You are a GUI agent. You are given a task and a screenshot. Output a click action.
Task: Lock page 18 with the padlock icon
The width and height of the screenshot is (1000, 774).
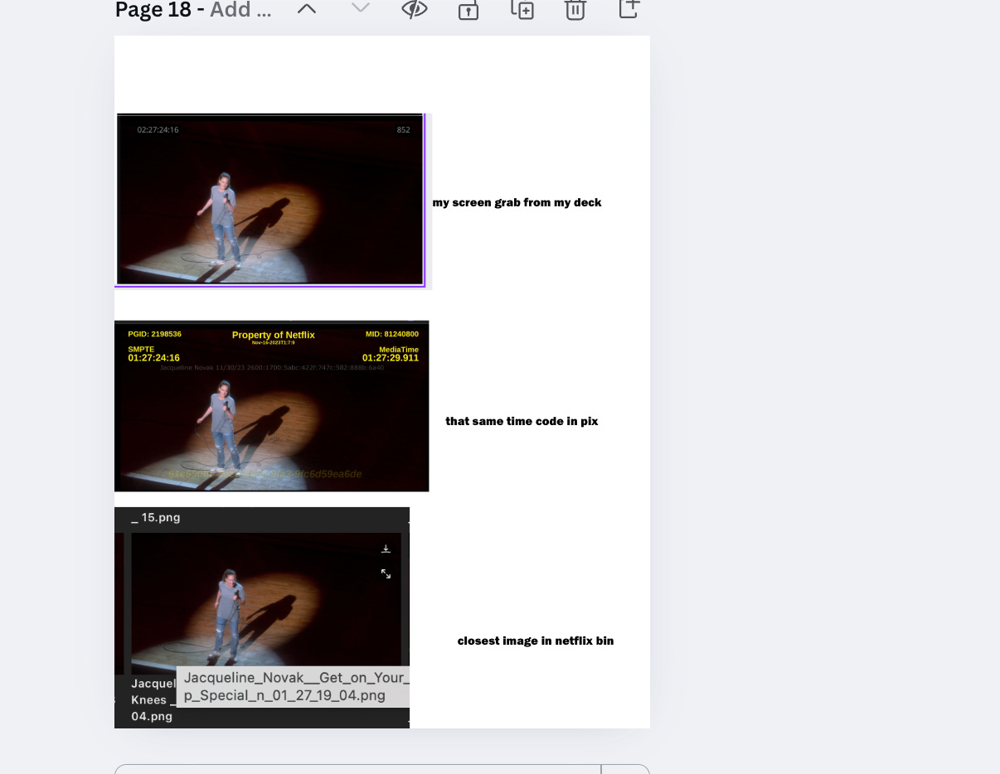[468, 9]
